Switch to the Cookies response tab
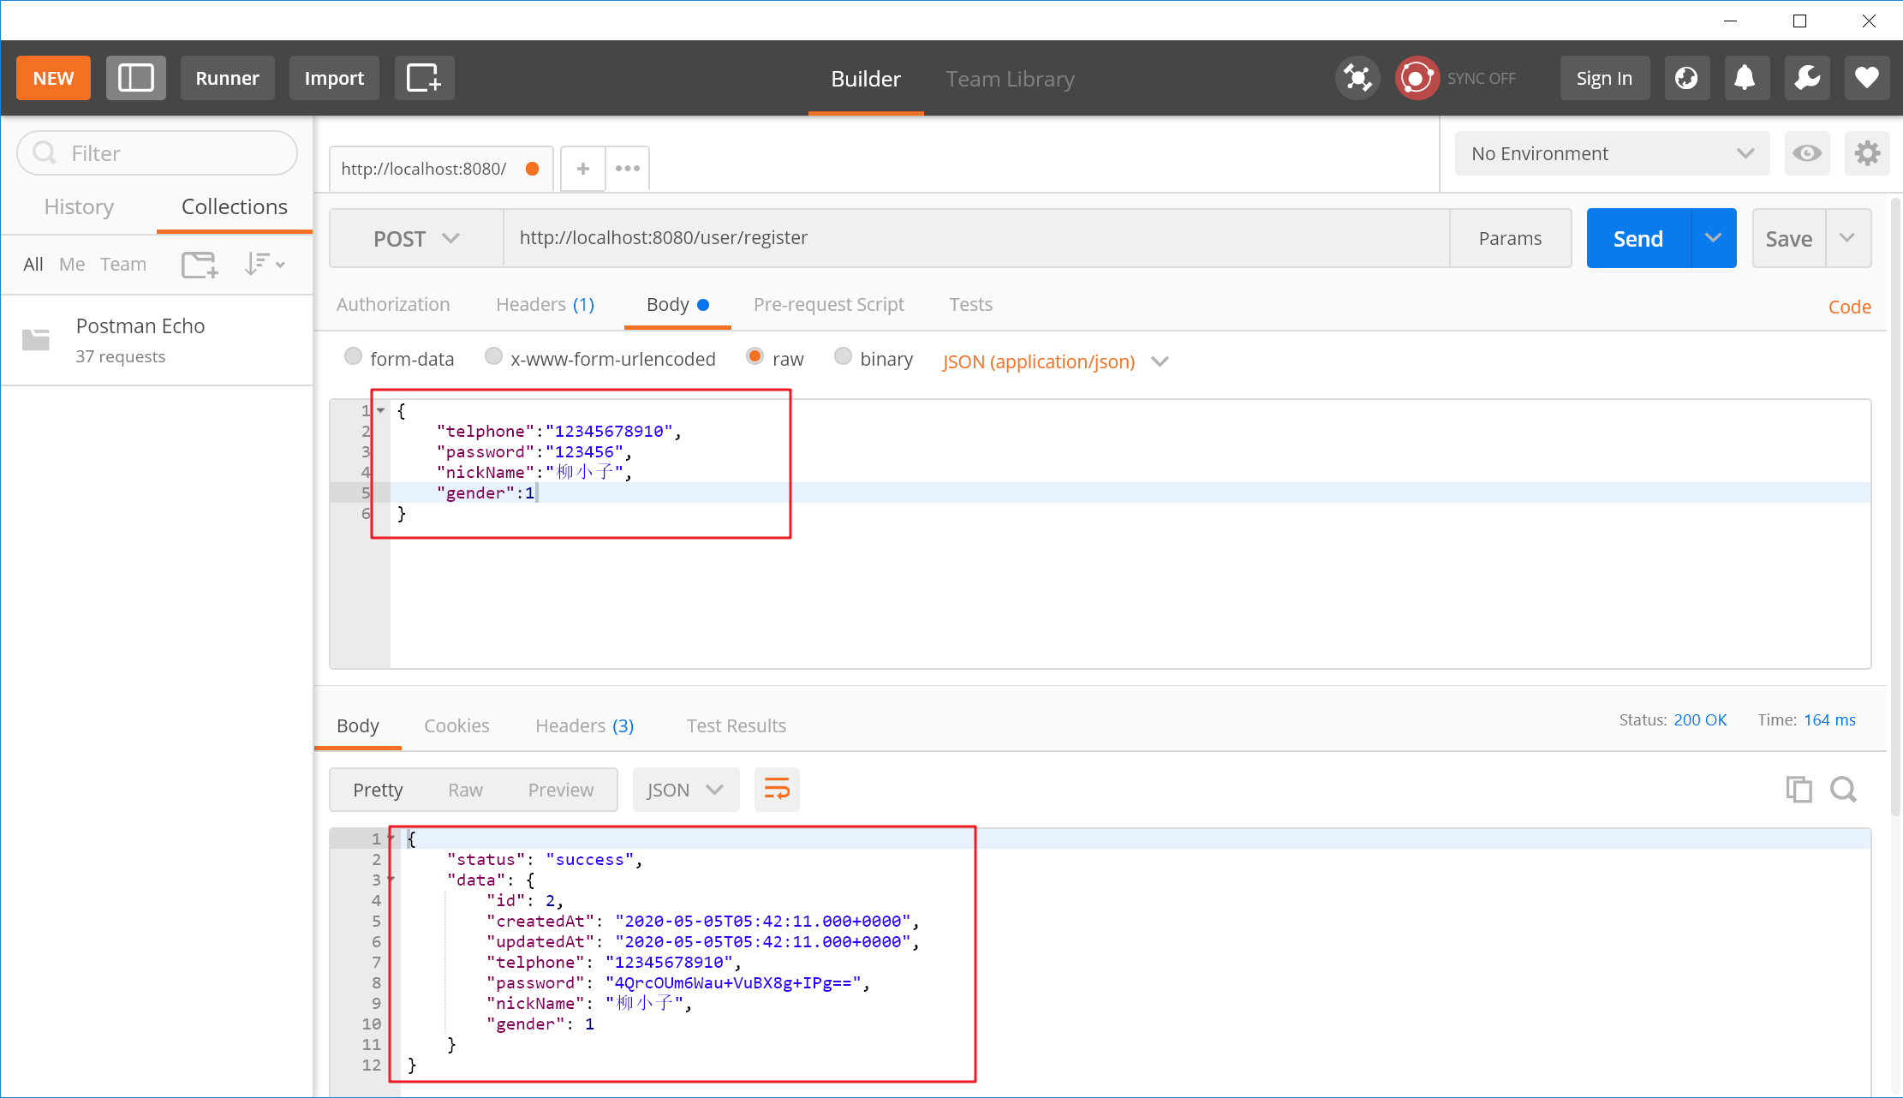 coord(457,725)
